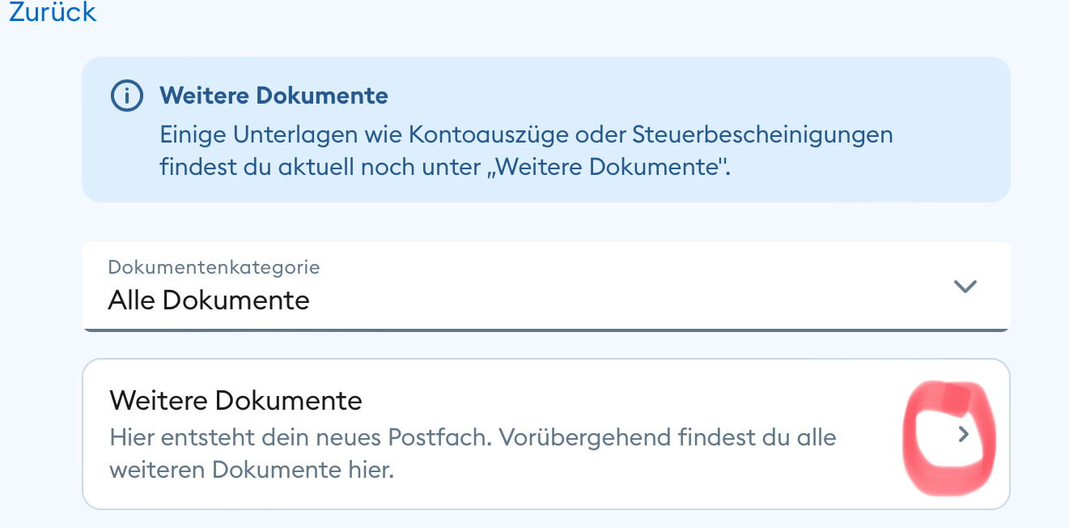Click the Weitere Dokumente card title
Screen dimensions: 1069x528
[x=235, y=400]
